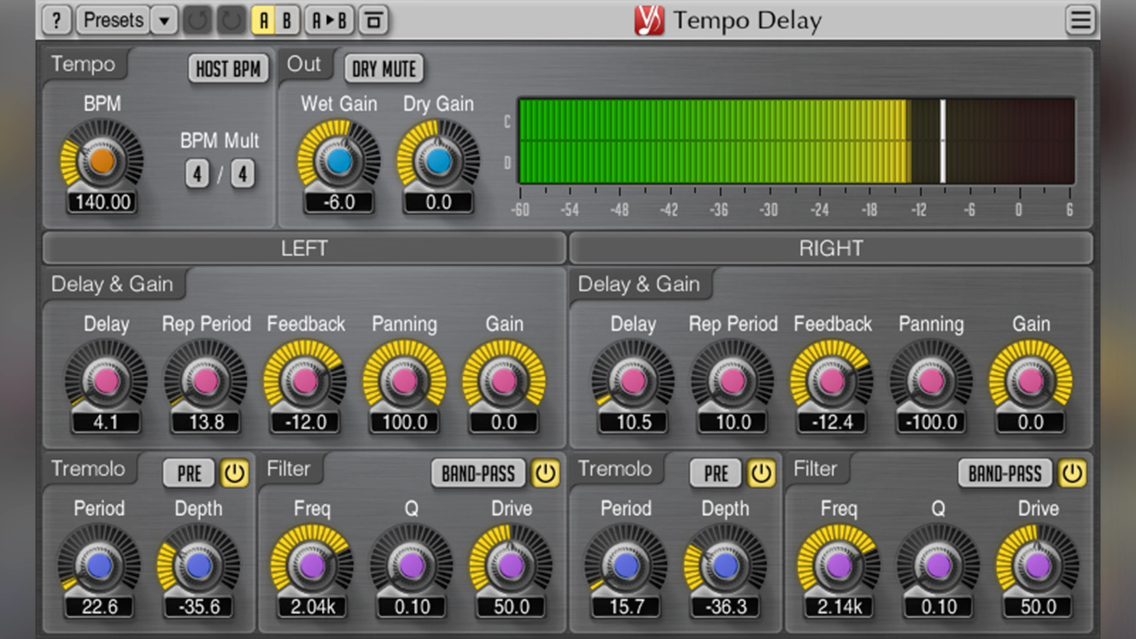Toggle the right Tremolo power button
Screen dimensions: 1136x639
tap(761, 473)
